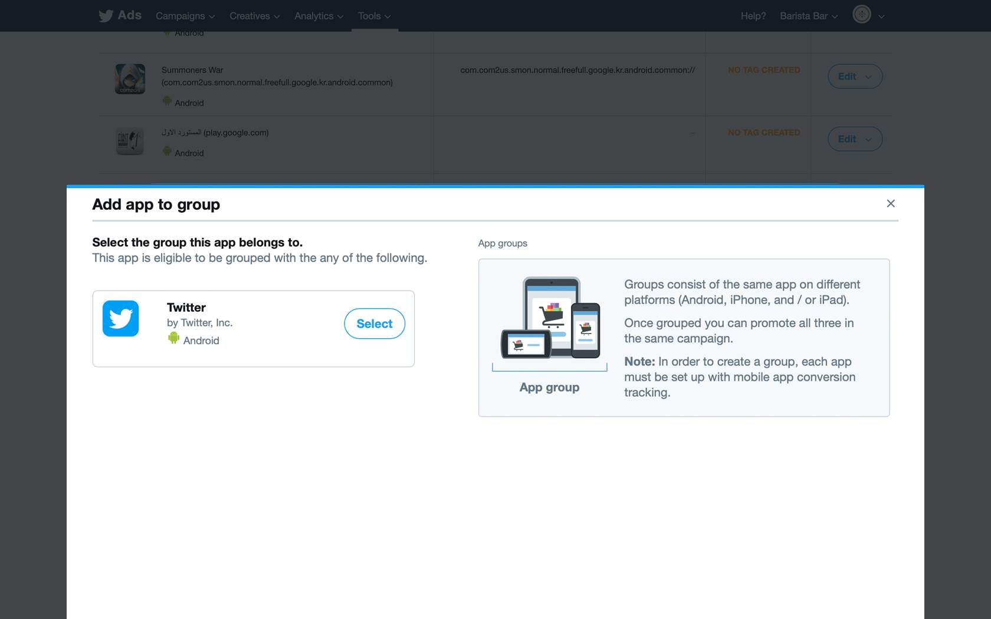Open Edit dropdown for play.google.com app
This screenshot has height=619, width=991.
pos(855,139)
